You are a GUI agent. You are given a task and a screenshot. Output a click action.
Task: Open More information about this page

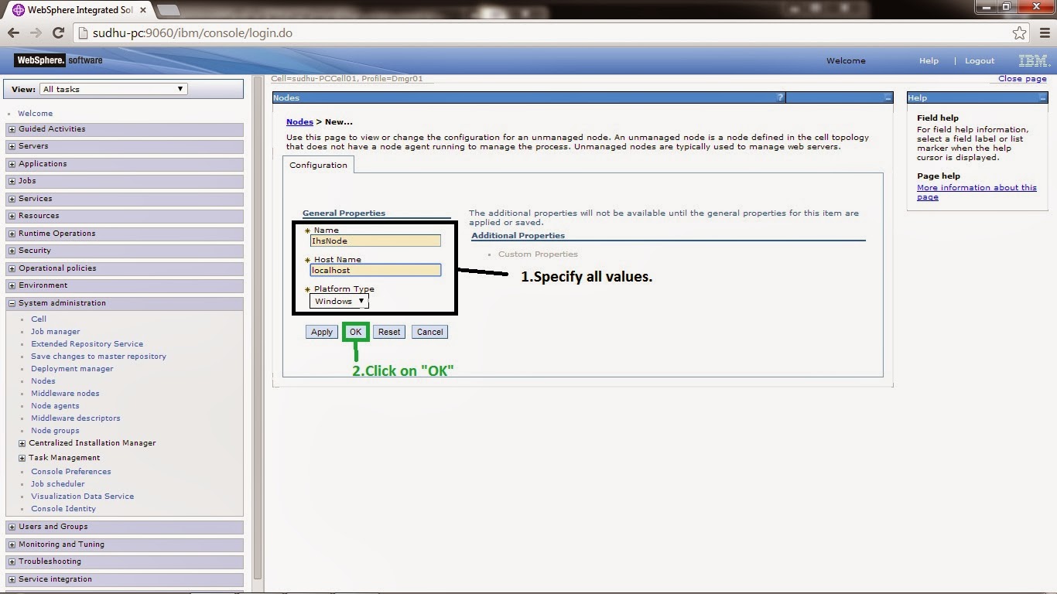point(976,187)
